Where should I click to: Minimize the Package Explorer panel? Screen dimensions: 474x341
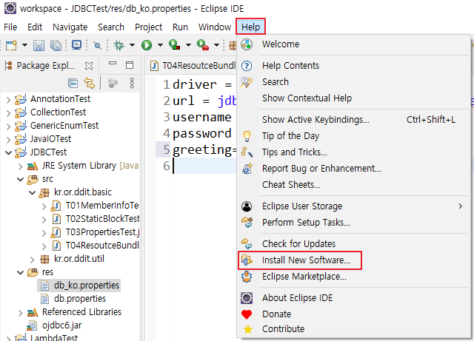coord(113,63)
